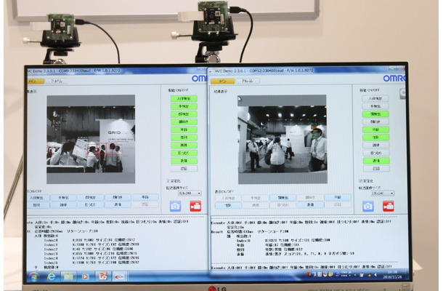Open Windows Media Player from the taskbar
443x291 pixels.
pos(85,276)
